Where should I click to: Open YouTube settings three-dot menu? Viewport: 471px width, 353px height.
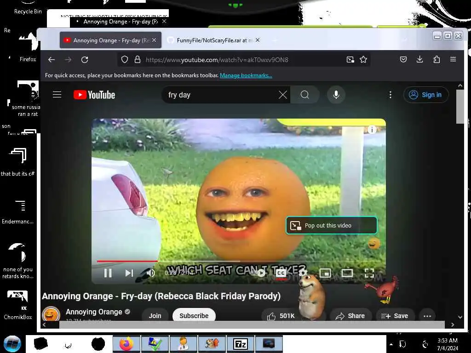click(390, 95)
